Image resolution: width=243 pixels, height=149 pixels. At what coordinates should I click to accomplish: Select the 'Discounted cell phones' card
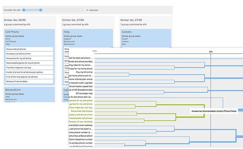click(x=30, y=49)
